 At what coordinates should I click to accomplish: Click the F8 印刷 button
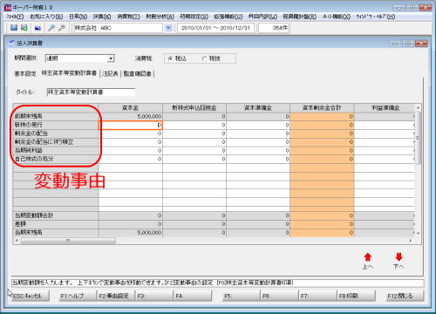(x=356, y=296)
